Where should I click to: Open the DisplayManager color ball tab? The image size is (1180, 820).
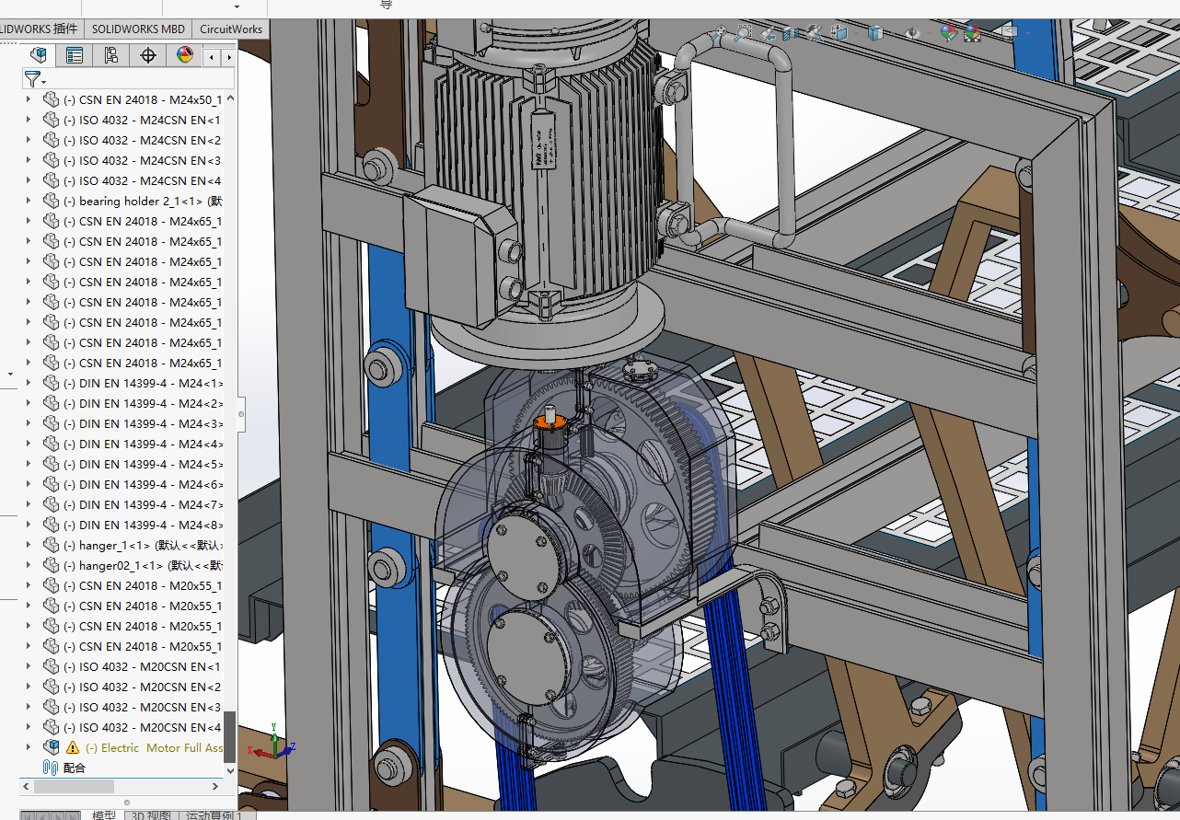pyautogui.click(x=185, y=56)
